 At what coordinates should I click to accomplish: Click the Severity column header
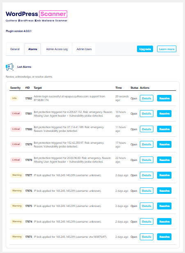point(15,88)
